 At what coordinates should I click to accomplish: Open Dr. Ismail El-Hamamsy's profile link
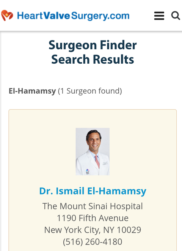click(93, 191)
